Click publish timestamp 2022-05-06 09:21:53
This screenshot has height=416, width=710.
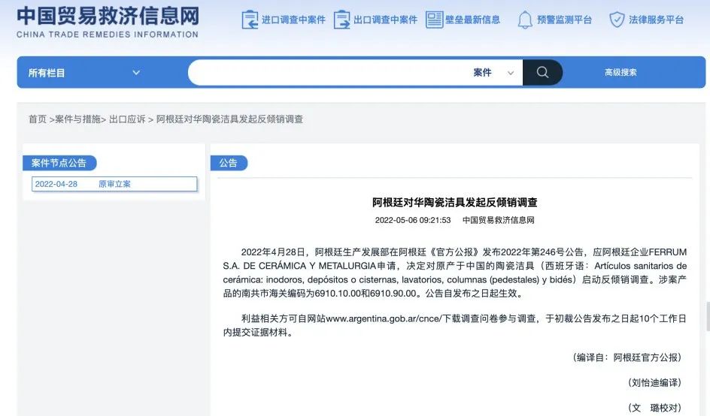(413, 220)
